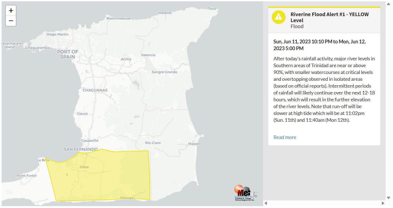Click the Arima map label
This screenshot has height=208, width=393.
tap(126, 59)
